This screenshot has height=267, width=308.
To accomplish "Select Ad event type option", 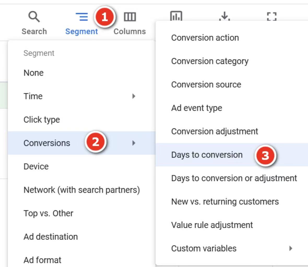I will tap(232, 108).
